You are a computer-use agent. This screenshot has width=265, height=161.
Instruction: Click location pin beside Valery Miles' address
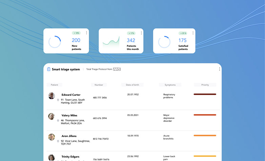tap(58, 120)
